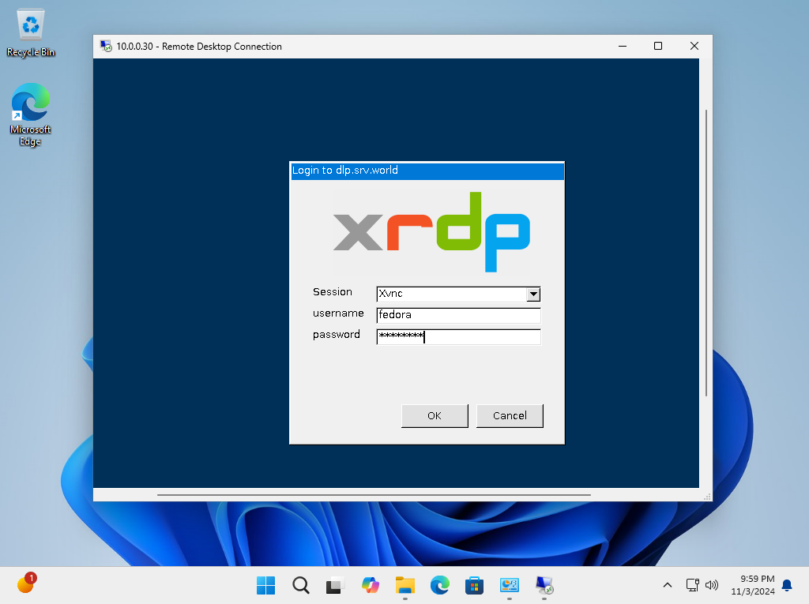
Task: Show hidden system tray icons
Action: [667, 585]
